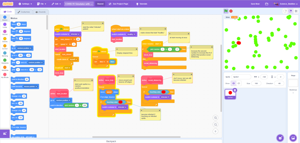Open 'mouse-pointer' dropdown in point towards block
The height and width of the screenshot is (143, 300).
point(30,86)
